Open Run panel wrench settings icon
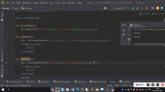The image size is (165, 92). (x=123, y=34)
